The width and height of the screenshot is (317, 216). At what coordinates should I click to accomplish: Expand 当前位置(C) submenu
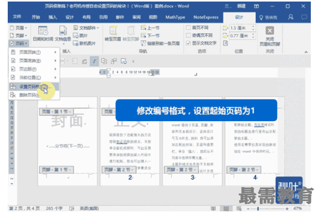tap(34, 78)
